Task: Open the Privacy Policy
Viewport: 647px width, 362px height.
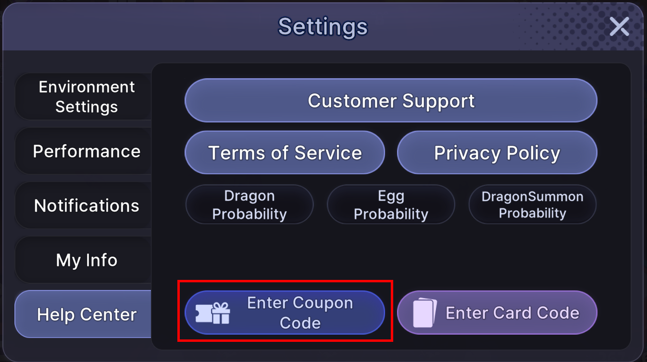Action: [497, 153]
